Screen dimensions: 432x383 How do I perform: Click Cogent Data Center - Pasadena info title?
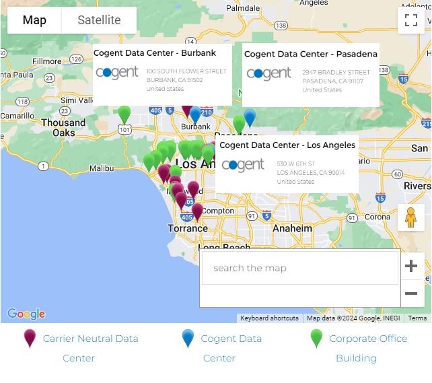click(311, 54)
